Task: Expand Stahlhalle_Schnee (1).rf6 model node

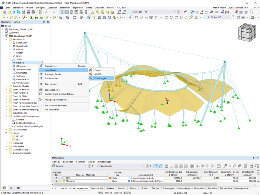Action: (x=2, y=29)
